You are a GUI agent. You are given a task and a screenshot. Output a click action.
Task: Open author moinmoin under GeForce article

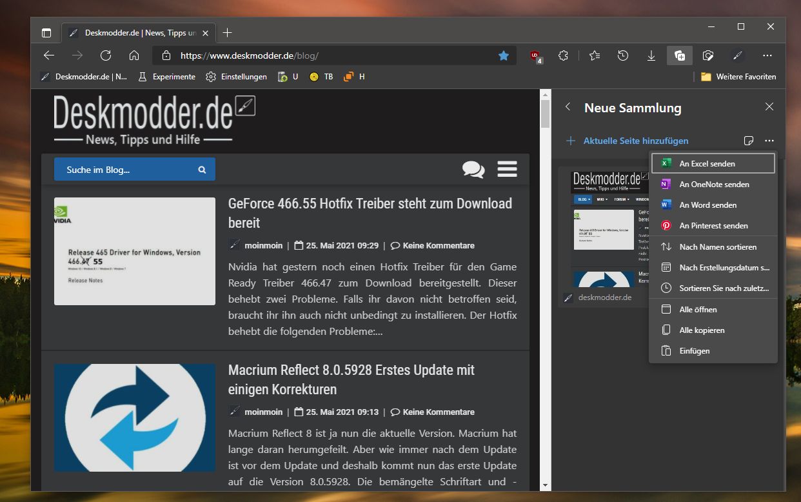[264, 246]
